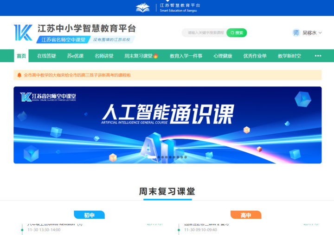The image size is (334, 235).
Task: Click the bell notification icon in announcement bar
Action: 19,75
